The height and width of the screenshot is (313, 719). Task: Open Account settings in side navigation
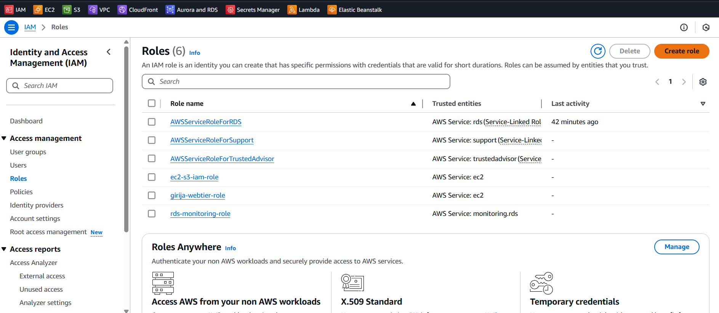pos(35,219)
